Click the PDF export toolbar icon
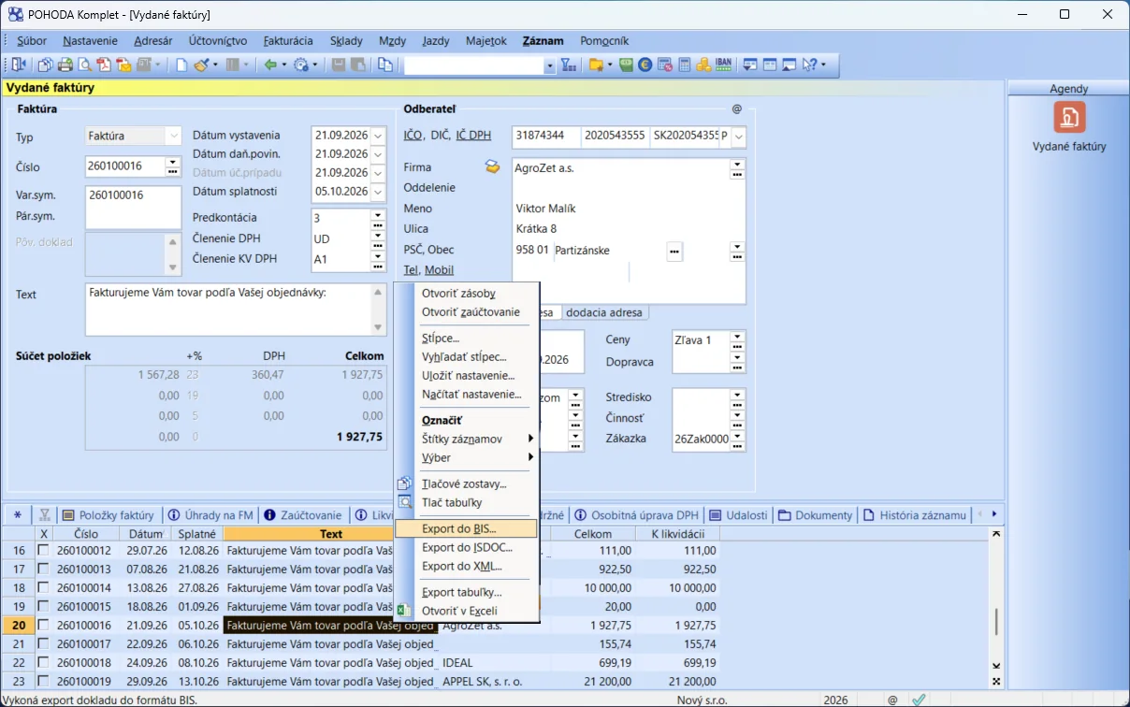Image resolution: width=1130 pixels, height=707 pixels. 104,65
